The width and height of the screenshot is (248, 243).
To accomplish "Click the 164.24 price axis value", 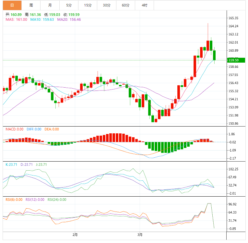I will click(233, 26).
